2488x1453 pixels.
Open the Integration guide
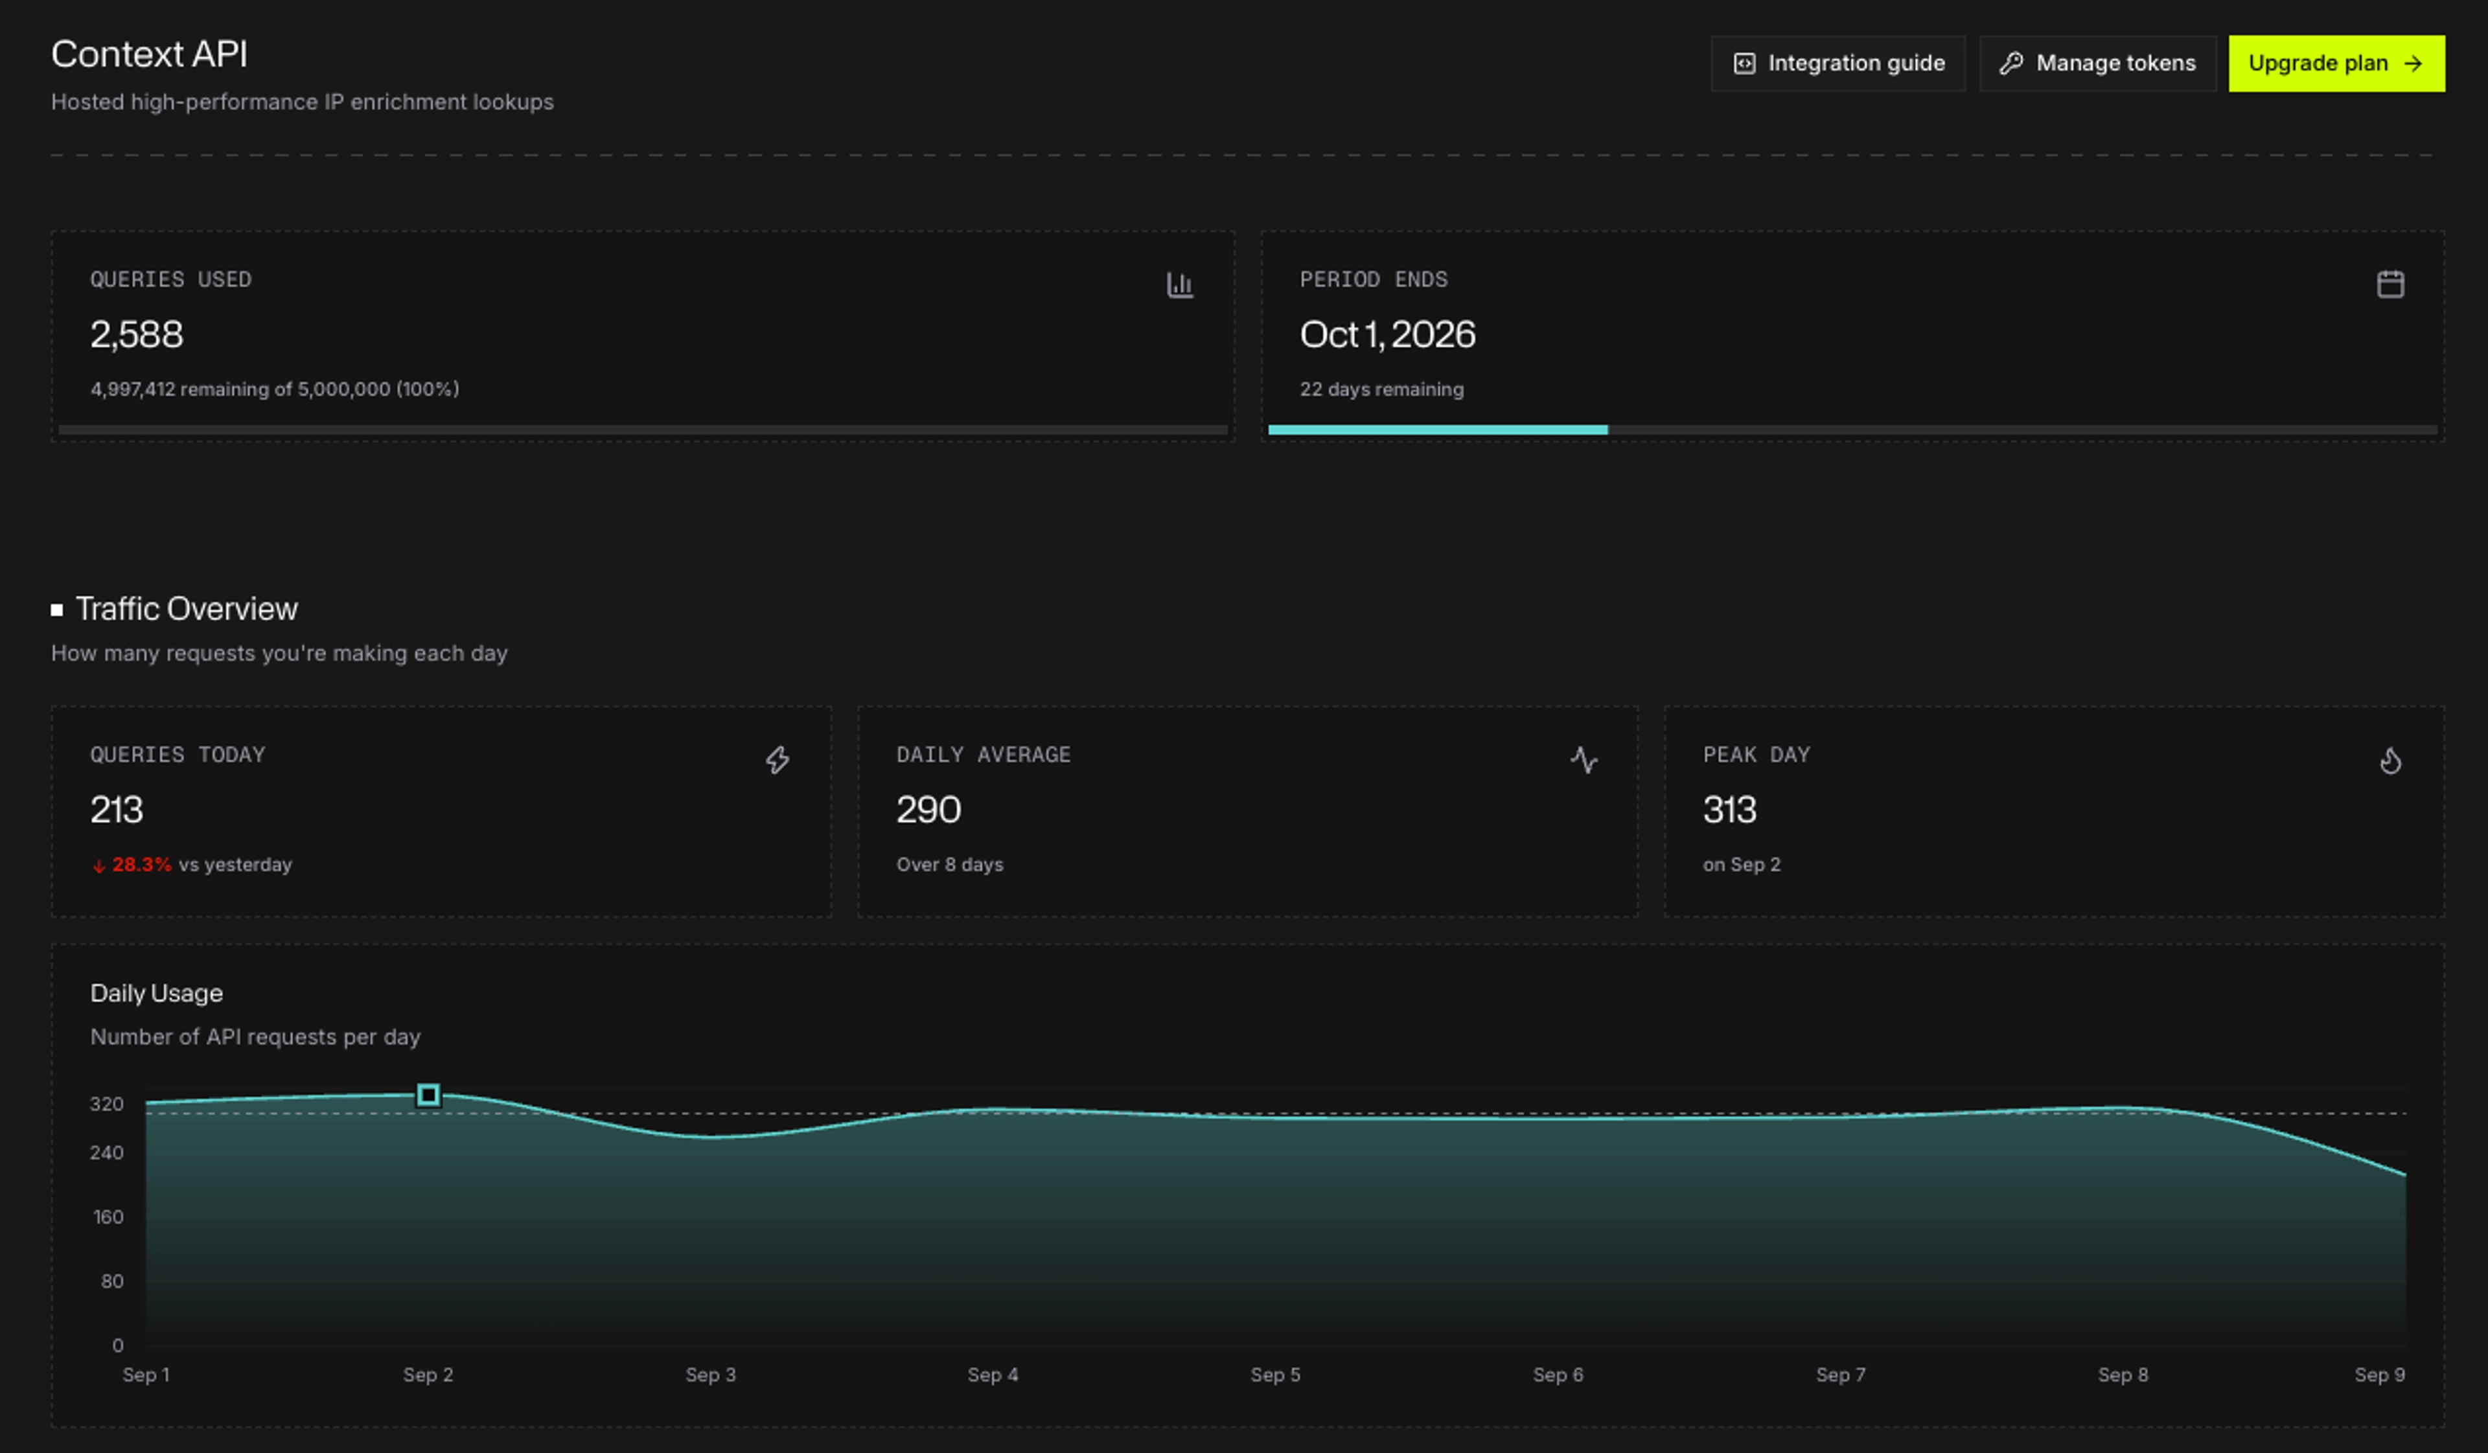click(1837, 63)
